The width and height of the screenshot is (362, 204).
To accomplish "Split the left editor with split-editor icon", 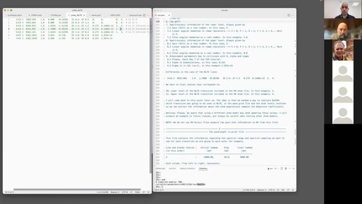I will point(144,15).
